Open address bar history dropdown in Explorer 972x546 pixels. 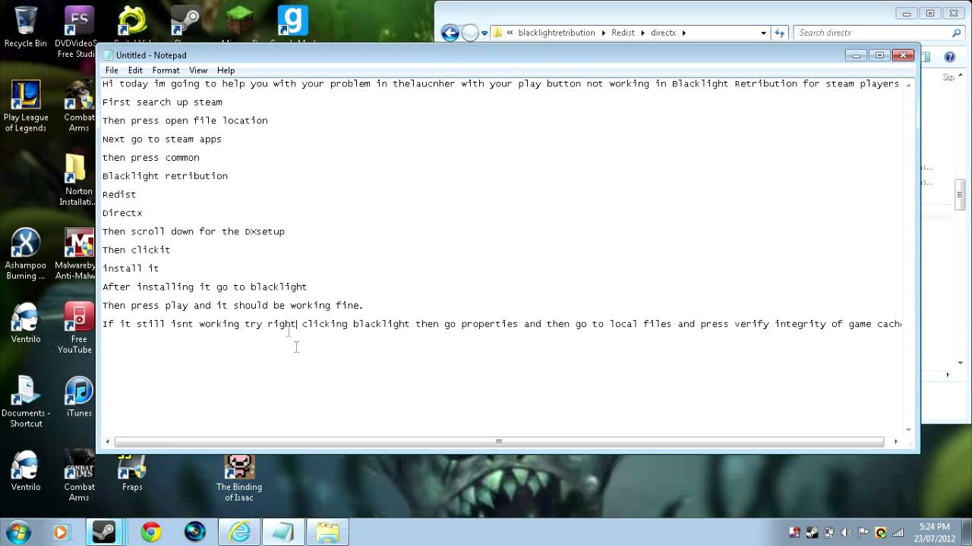pos(763,33)
